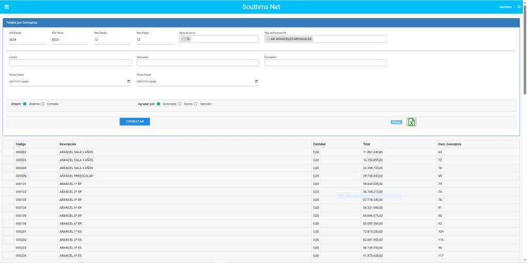Focus the Mes Desde field
The height and width of the screenshot is (263, 527).
112,40
